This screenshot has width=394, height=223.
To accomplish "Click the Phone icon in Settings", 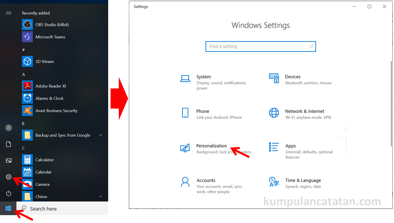I will point(185,113).
